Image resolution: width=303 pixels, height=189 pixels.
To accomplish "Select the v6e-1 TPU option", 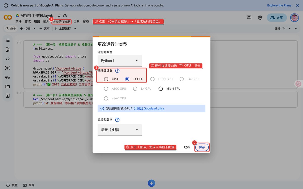I will pyautogui.click(x=106, y=98).
